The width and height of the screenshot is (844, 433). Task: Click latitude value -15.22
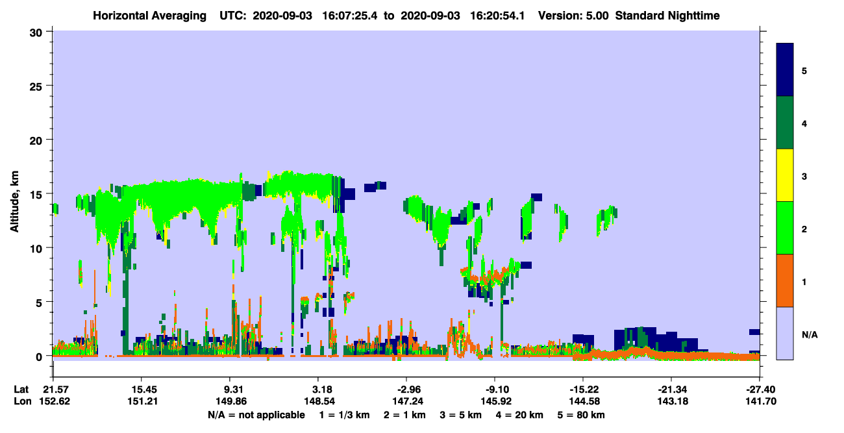pos(582,389)
